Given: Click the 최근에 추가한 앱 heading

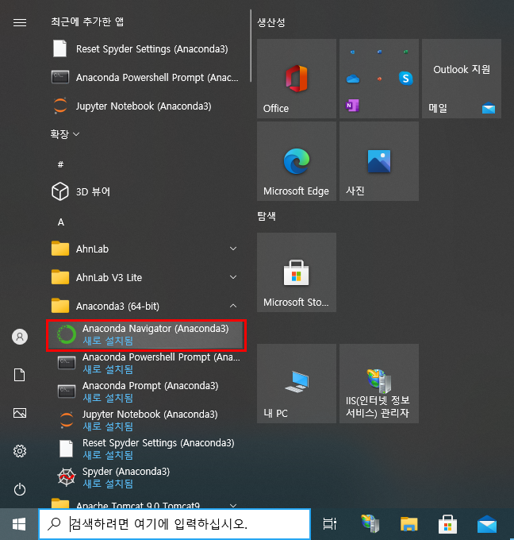Looking at the screenshot, I should tap(87, 21).
